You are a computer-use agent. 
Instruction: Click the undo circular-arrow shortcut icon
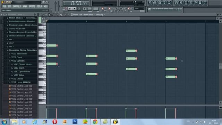[176, 3]
